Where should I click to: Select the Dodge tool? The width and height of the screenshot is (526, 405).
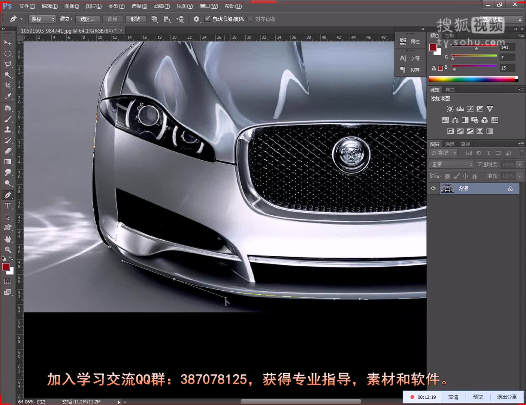(7, 184)
